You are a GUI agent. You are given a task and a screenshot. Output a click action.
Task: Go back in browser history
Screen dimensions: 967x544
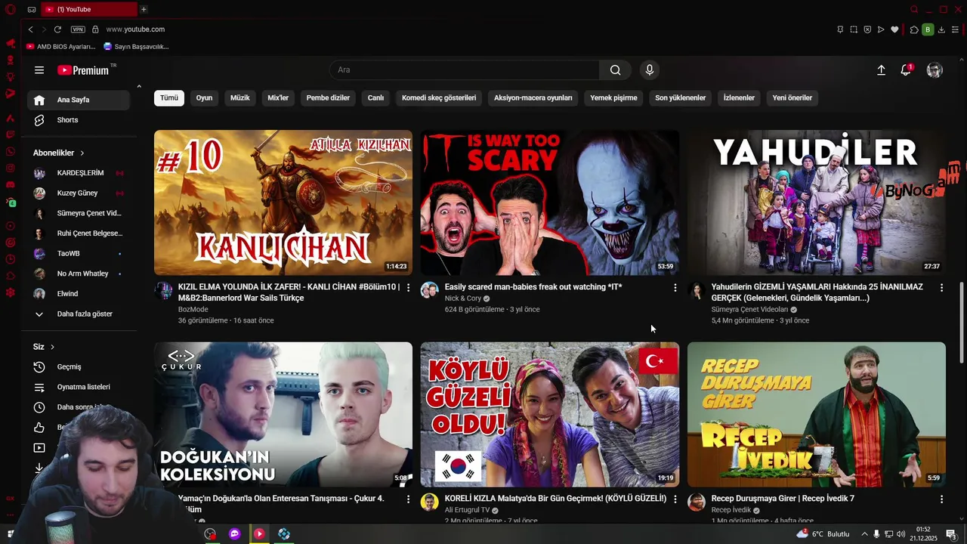(30, 29)
